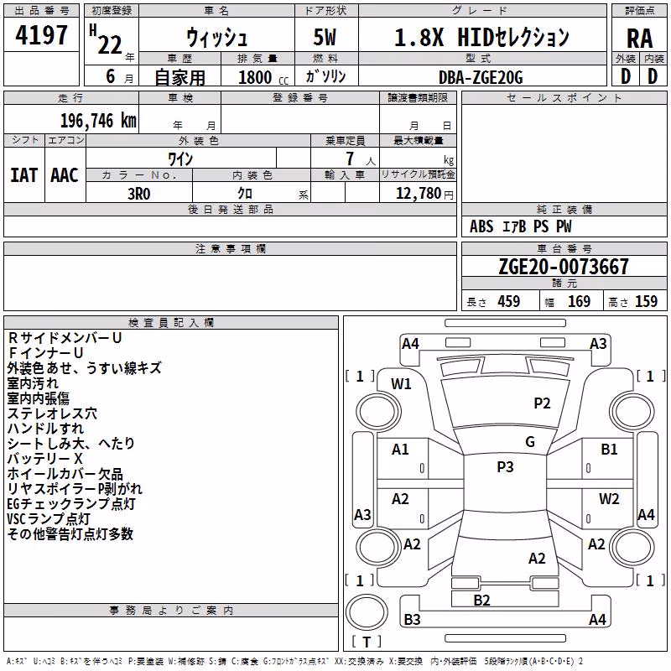Select the note VSCランプ点灯
Screen dimensions: 671x671
click(x=49, y=519)
